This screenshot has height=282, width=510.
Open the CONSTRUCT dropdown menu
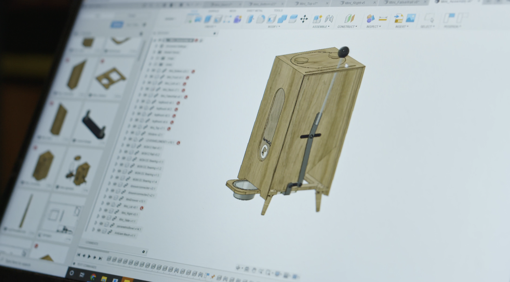[347, 27]
